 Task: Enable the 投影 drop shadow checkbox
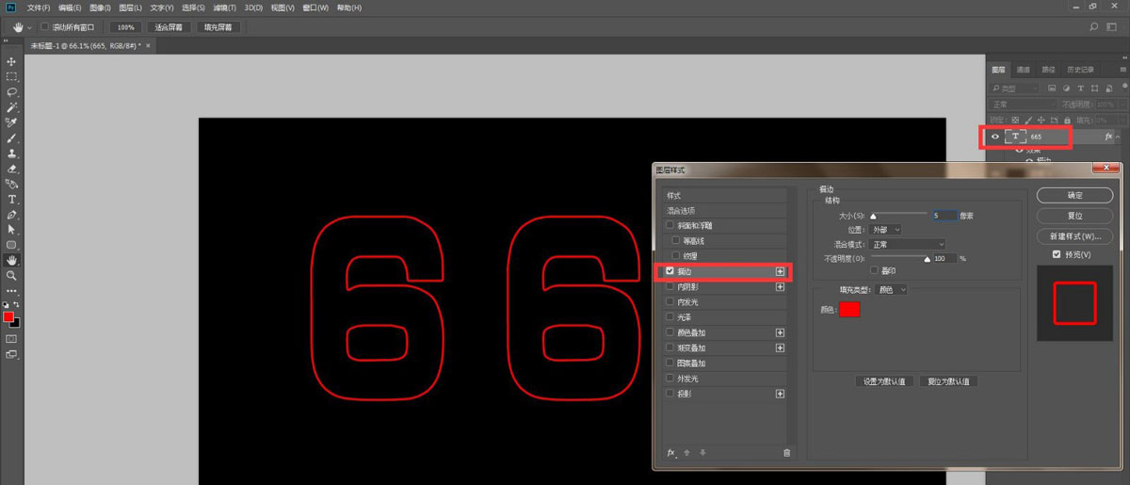point(670,394)
